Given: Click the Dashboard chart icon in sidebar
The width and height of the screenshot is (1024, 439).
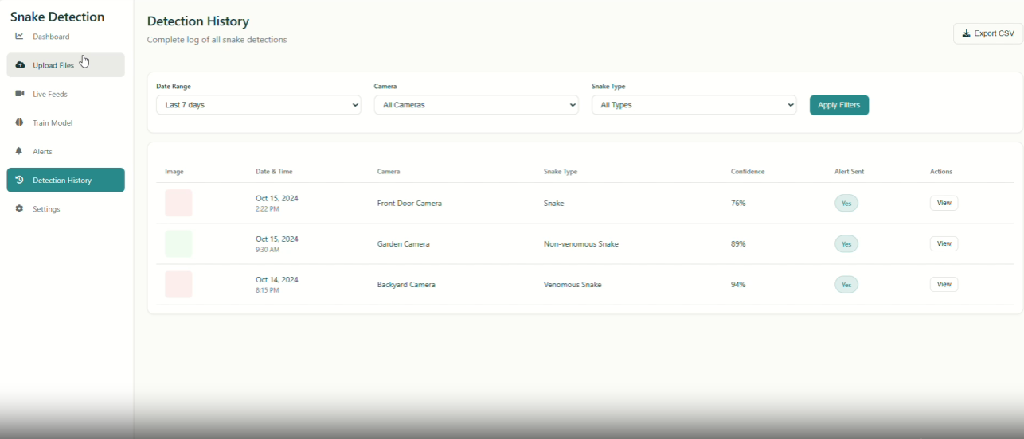Looking at the screenshot, I should click(20, 37).
